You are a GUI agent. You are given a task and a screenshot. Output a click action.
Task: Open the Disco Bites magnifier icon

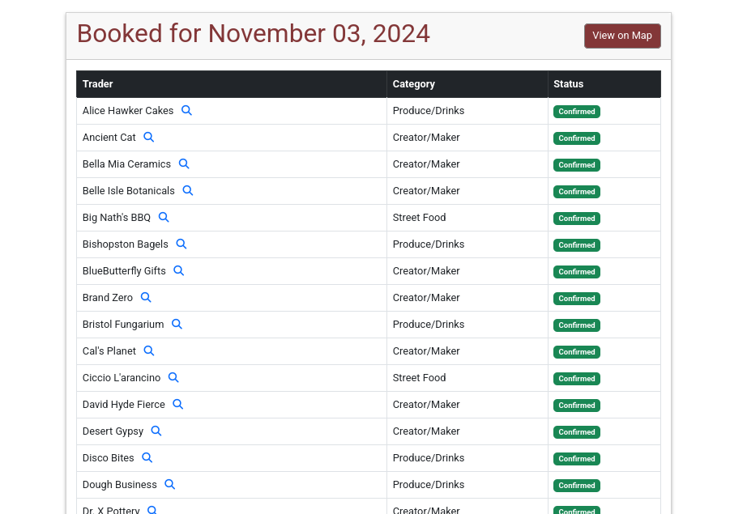[x=147, y=457]
